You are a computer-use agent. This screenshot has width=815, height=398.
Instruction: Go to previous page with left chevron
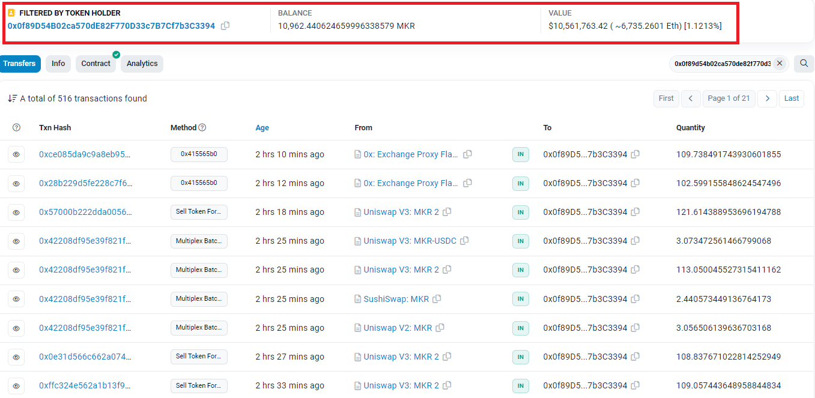691,98
